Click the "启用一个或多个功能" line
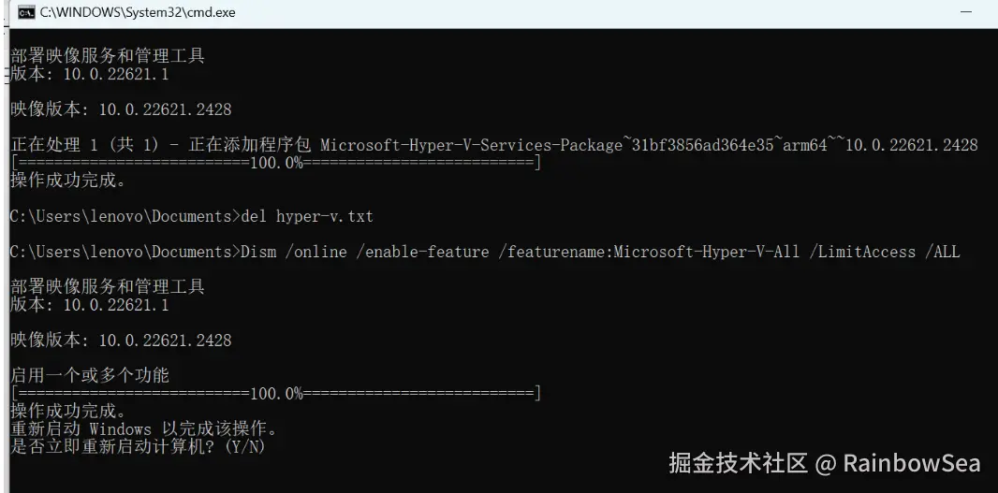The image size is (998, 493). tap(90, 375)
